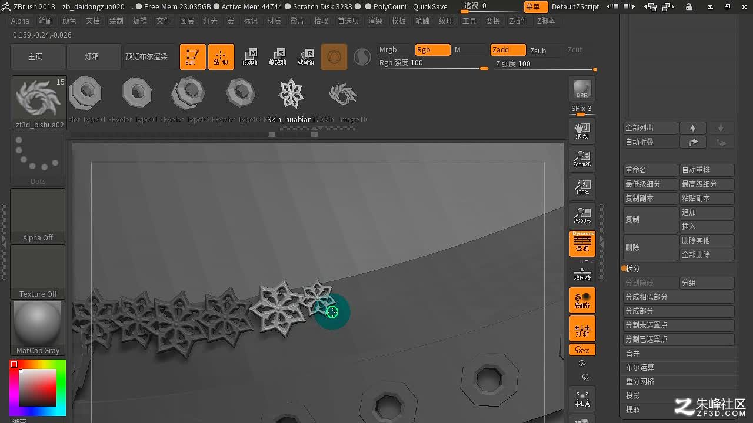Activate the Draw (绘制) mode button
Image resolution: width=753 pixels, height=423 pixels.
click(x=221, y=57)
